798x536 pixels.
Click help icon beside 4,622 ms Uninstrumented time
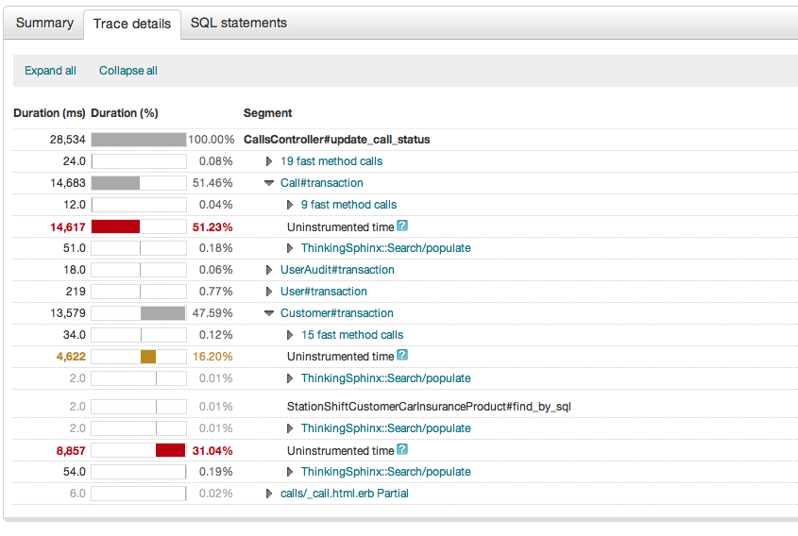(402, 356)
